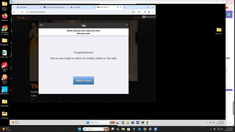This screenshot has width=235, height=132.
Task: Open Chrome from the local taskbar
Action: pos(145,129)
